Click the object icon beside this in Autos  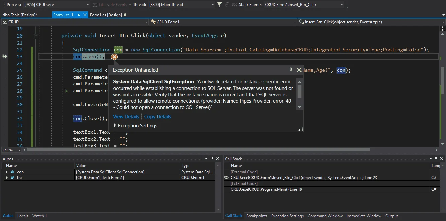12,178
